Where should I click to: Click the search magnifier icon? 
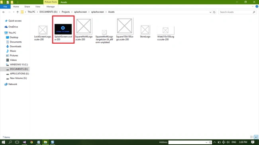[x=254, y=12]
